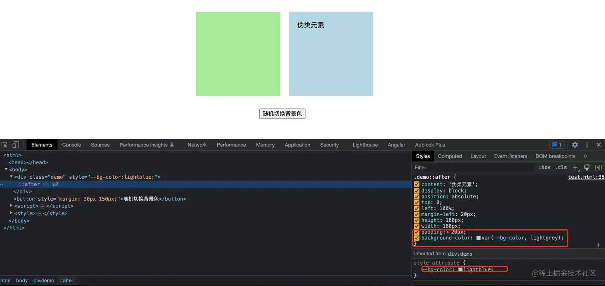Click the div.demo inherited-from link
The image size is (605, 286).
pyautogui.click(x=460, y=254)
